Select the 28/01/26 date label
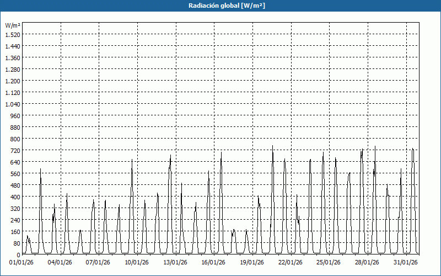The width and height of the screenshot is (441, 276). (x=368, y=262)
